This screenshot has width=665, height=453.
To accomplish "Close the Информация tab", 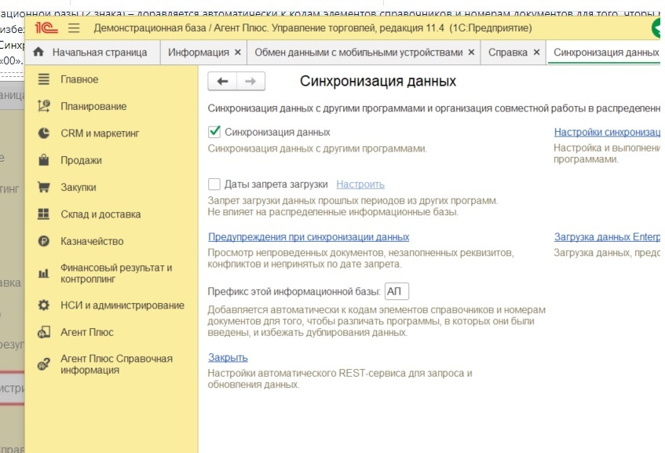I will pos(238,52).
